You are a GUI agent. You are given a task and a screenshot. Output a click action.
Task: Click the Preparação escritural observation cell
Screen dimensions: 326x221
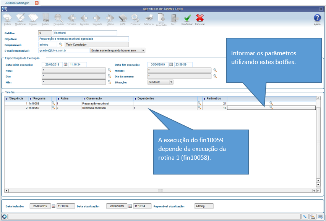coord(107,104)
